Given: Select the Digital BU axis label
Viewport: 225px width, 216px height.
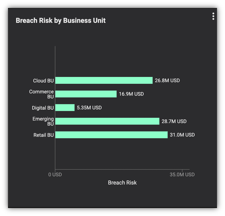Looking at the screenshot, I should (43, 108).
